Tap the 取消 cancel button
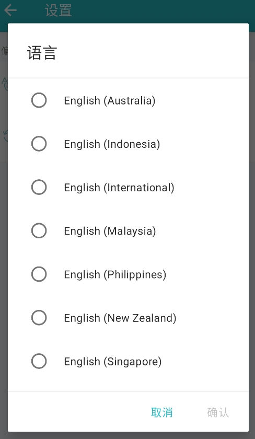 tap(162, 412)
